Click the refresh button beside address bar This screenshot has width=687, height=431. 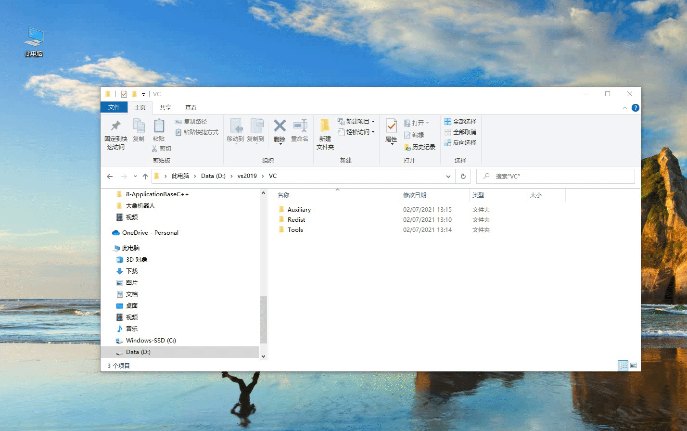click(x=463, y=177)
